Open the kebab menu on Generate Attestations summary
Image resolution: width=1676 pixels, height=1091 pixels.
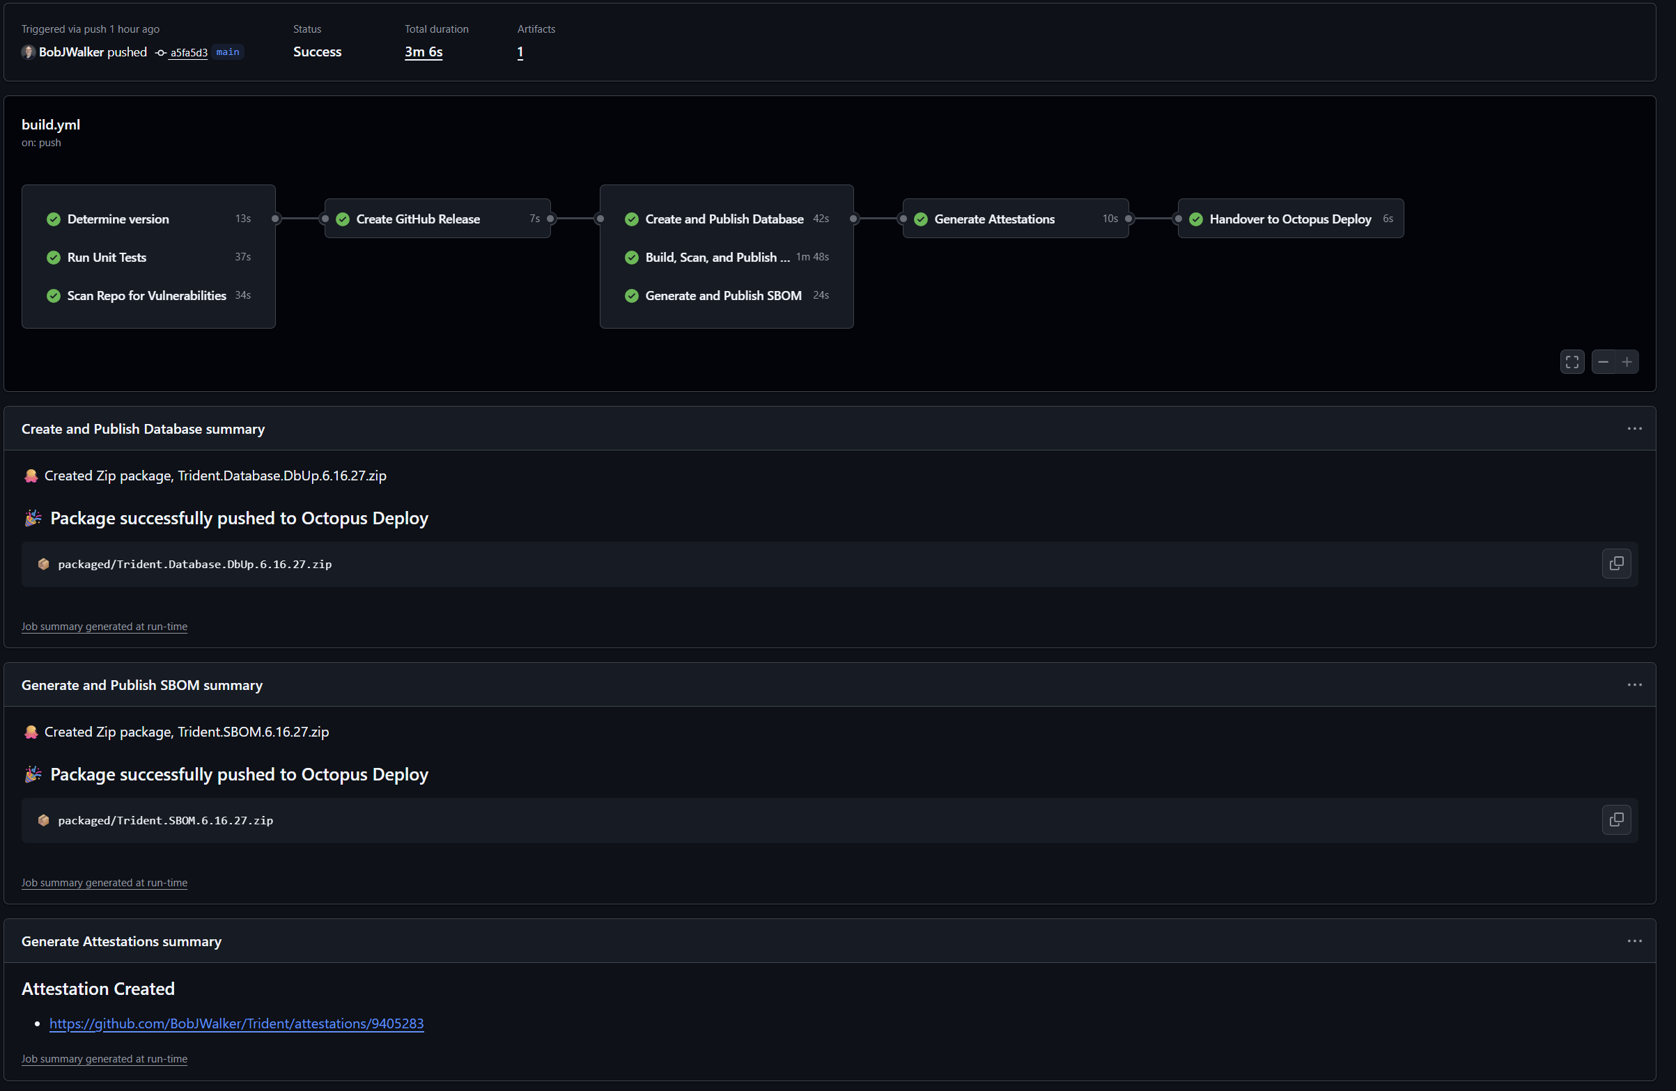click(1634, 941)
